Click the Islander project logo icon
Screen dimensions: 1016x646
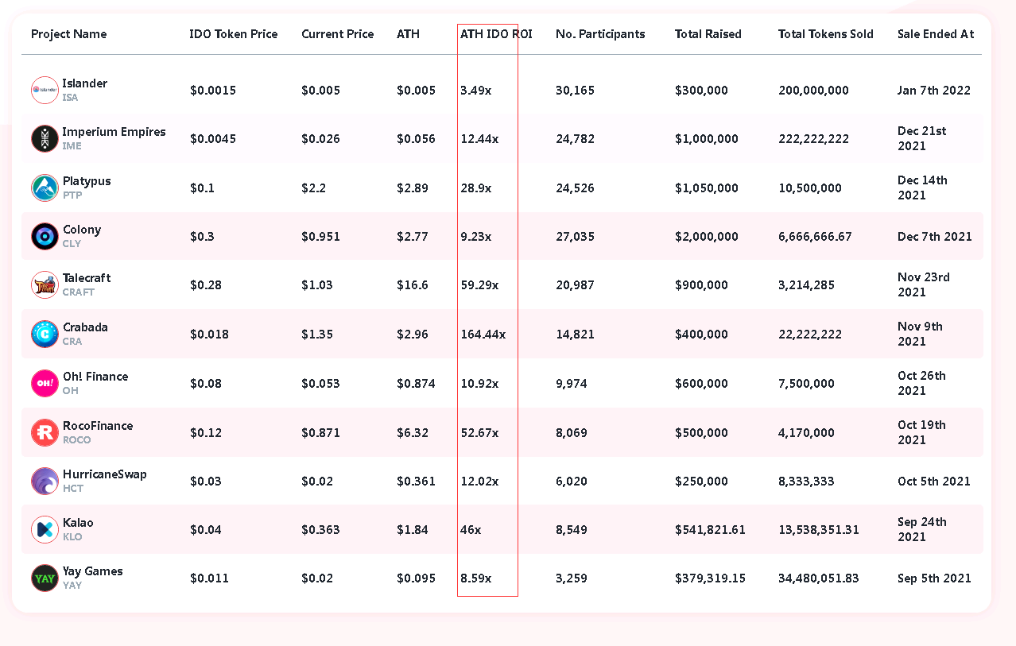pyautogui.click(x=45, y=90)
